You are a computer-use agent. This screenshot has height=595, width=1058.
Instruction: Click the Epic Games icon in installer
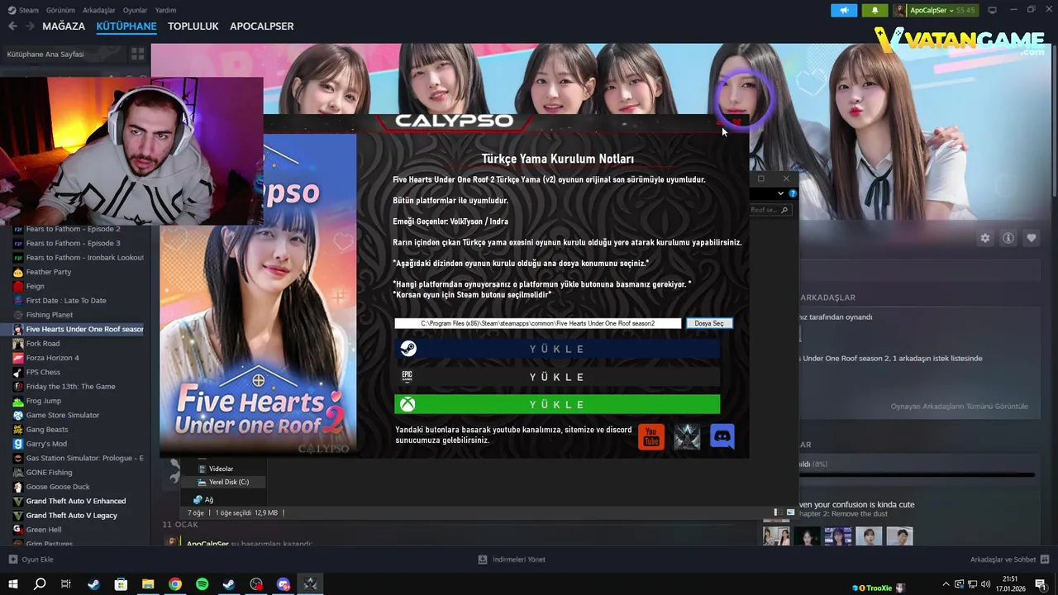(x=407, y=377)
